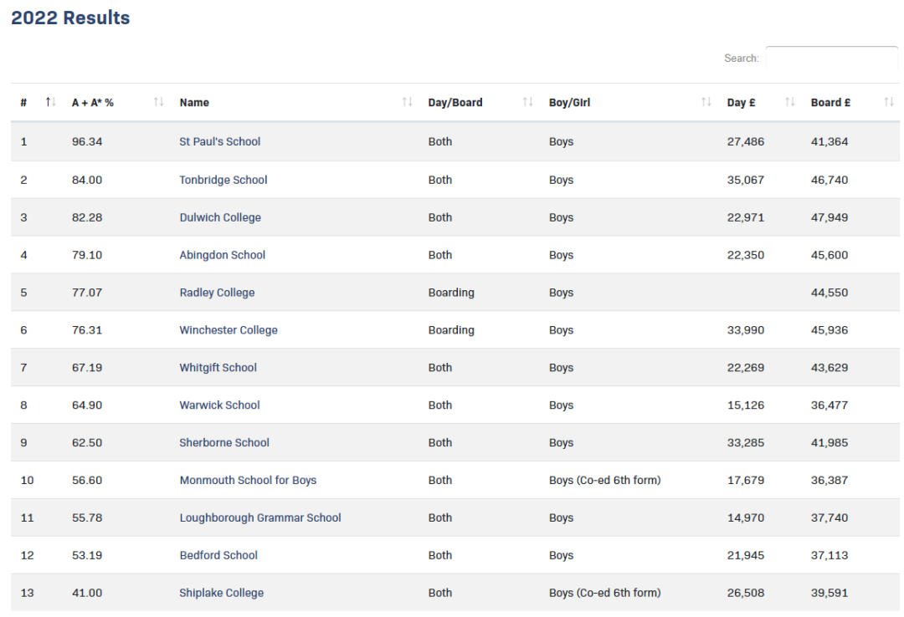Visit Dulwich College page
The height and width of the screenshot is (617, 904).
[x=220, y=217]
